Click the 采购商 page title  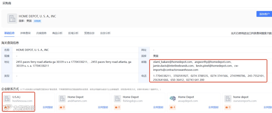pyautogui.click(x=7, y=3)
